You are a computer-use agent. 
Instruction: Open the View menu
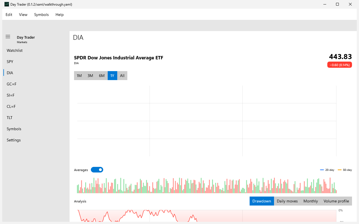(x=23, y=15)
